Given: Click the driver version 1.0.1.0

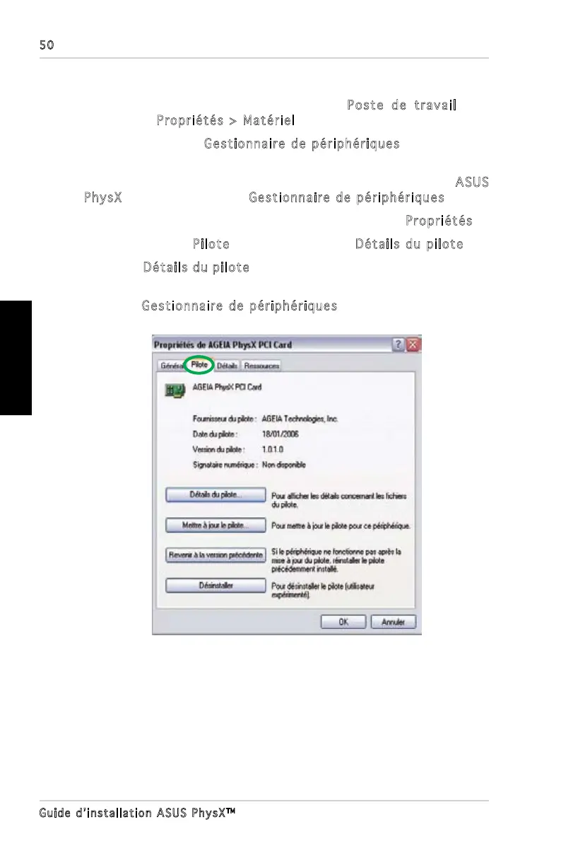Looking at the screenshot, I should (x=273, y=449).
